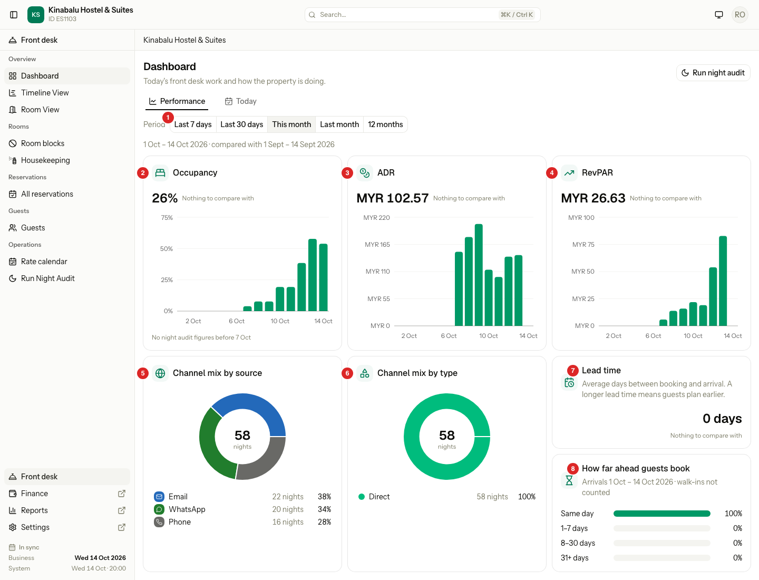Click the Run night audit button
Screen dimensions: 759x580
(713, 73)
